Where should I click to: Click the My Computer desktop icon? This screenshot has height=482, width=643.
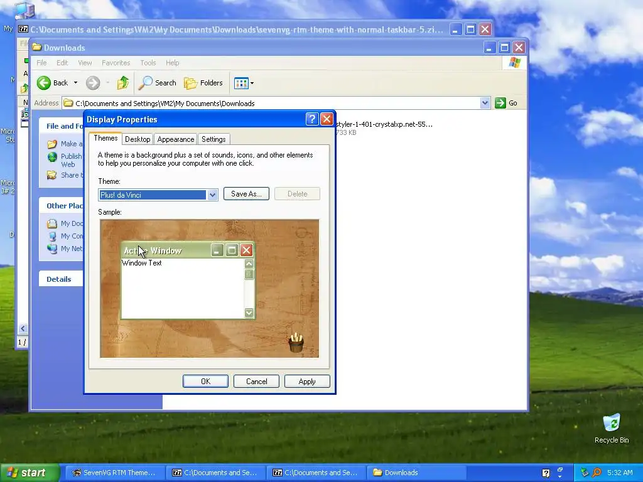tap(24, 10)
